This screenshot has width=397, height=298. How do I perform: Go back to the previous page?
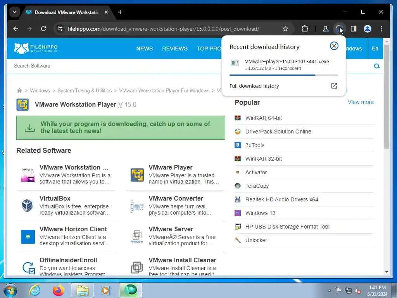click(x=16, y=29)
